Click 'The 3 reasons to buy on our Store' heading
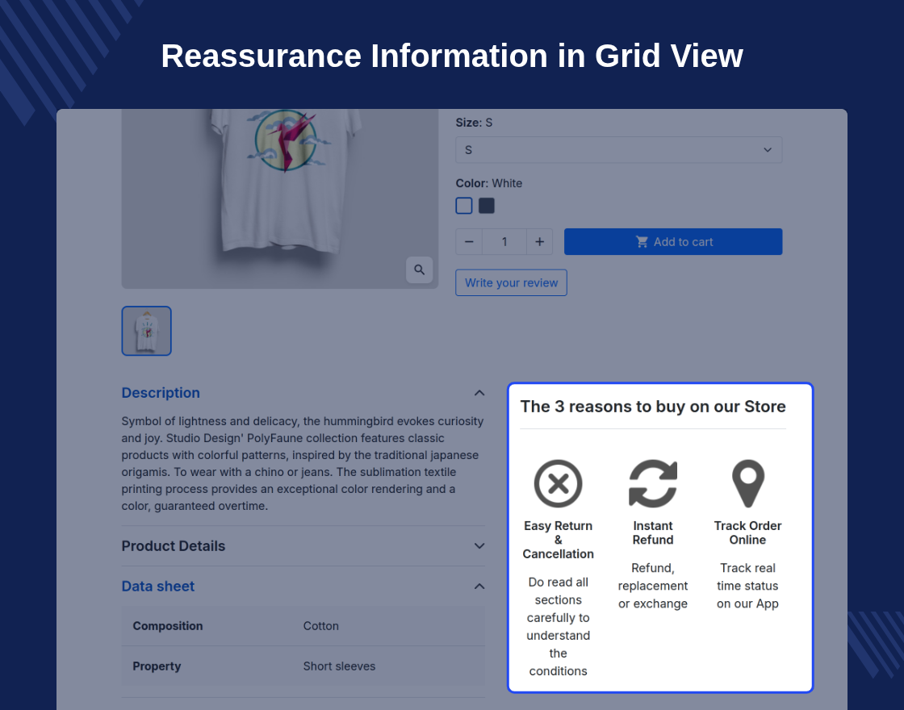The width and height of the screenshot is (904, 710). tap(653, 407)
